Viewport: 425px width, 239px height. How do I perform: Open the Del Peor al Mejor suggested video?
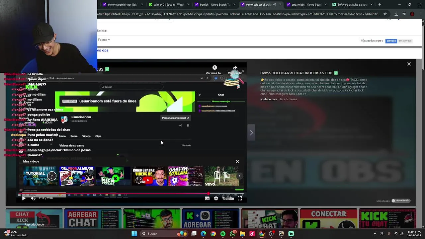77,176
